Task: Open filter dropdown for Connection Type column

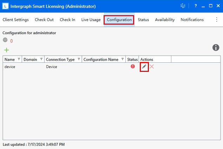Action: click(x=79, y=59)
